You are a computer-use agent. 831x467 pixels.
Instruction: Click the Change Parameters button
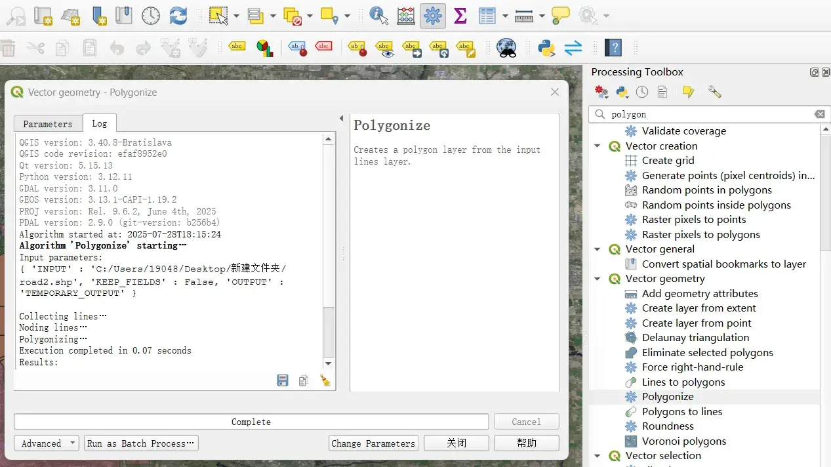point(373,443)
